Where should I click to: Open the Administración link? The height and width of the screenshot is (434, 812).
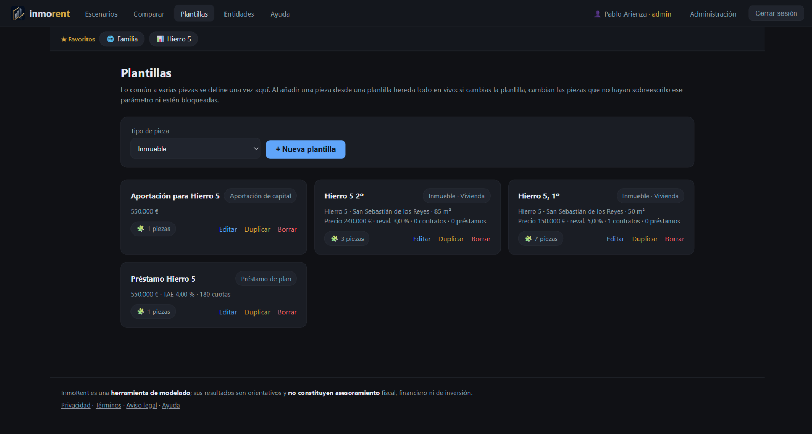pos(713,14)
